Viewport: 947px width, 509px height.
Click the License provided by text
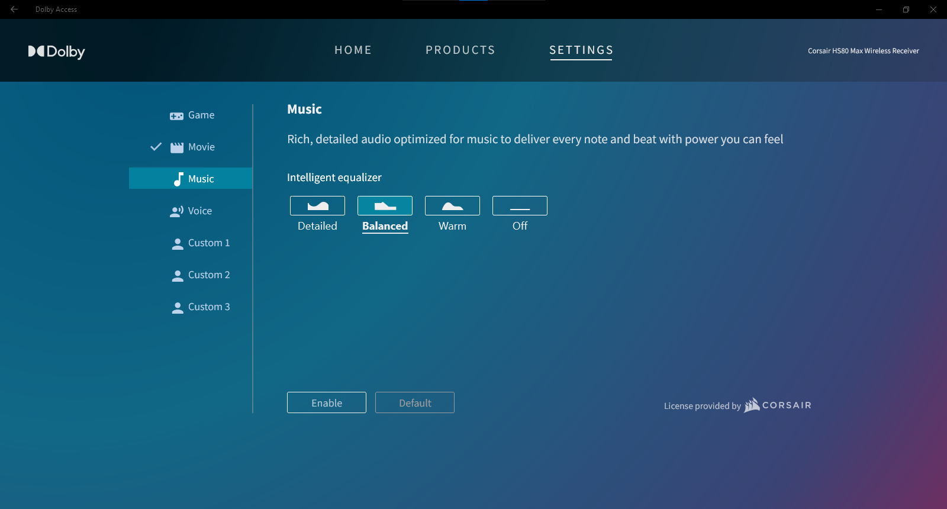(x=703, y=406)
